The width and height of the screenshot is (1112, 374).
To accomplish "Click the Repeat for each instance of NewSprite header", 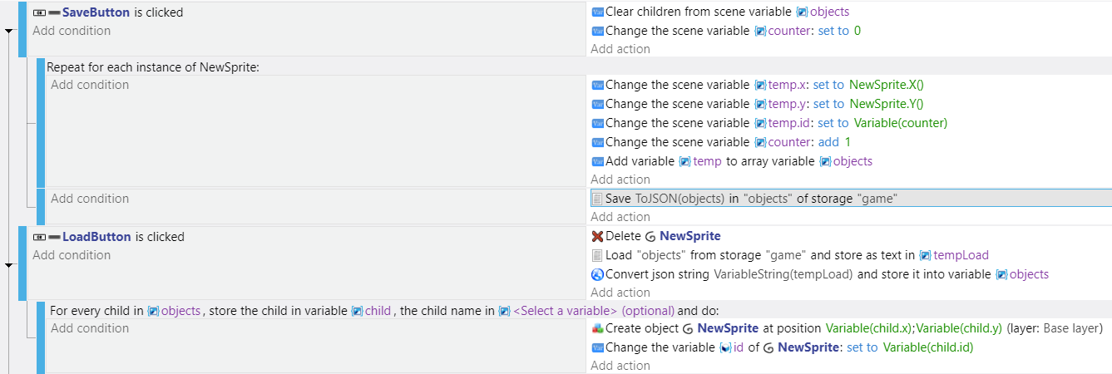I will (153, 67).
